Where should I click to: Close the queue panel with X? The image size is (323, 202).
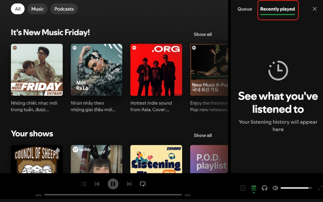[x=315, y=9]
